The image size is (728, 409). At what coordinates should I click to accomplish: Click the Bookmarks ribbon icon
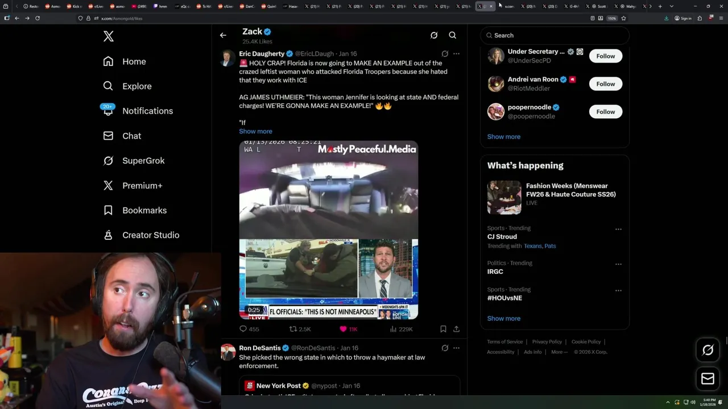(x=108, y=210)
